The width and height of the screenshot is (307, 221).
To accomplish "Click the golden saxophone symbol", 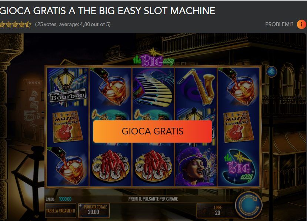I will [x=196, y=88].
